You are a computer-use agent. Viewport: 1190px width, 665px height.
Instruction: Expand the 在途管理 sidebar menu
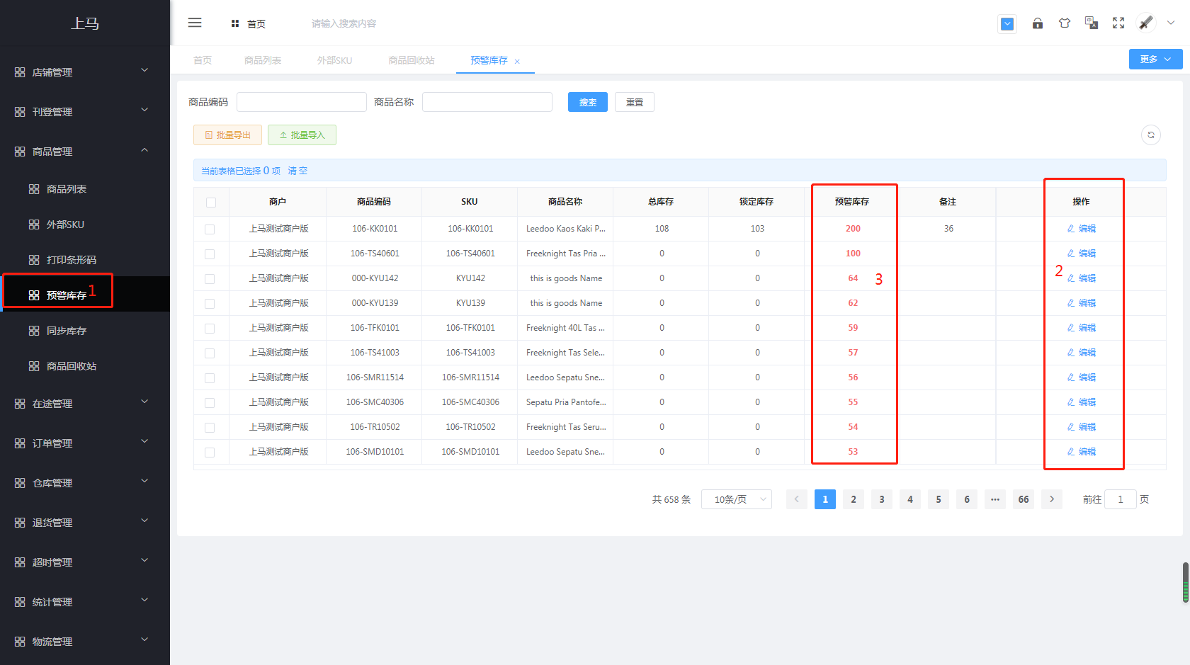click(x=85, y=404)
